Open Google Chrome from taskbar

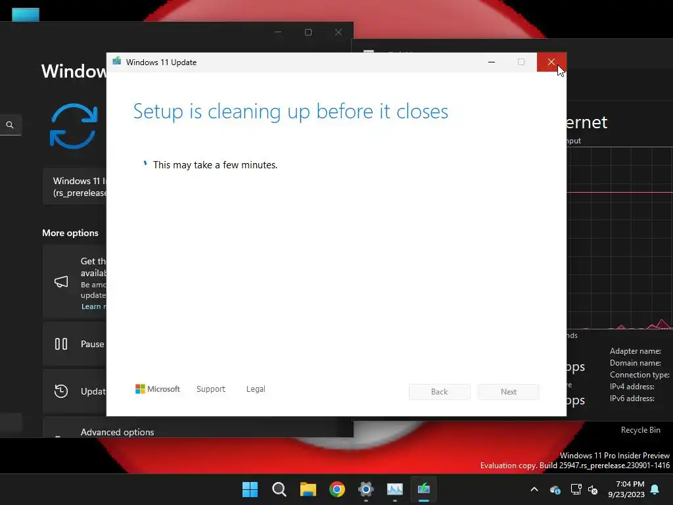pyautogui.click(x=337, y=489)
